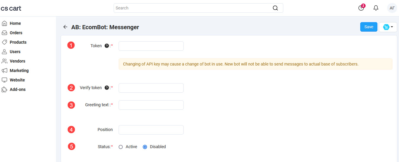Viewport: 399px width, 162px height.
Task: Open the Marketing menu item
Action: (19, 71)
